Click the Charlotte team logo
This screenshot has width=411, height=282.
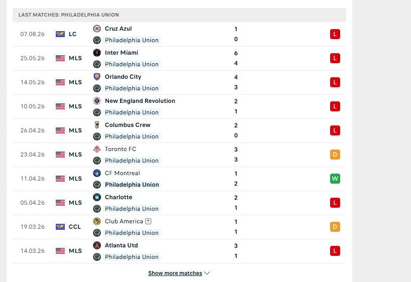coord(97,197)
